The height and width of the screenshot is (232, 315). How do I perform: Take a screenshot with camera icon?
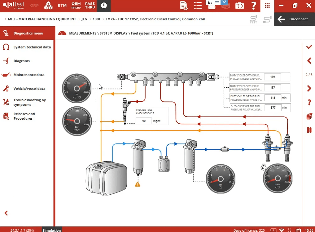(239, 6)
